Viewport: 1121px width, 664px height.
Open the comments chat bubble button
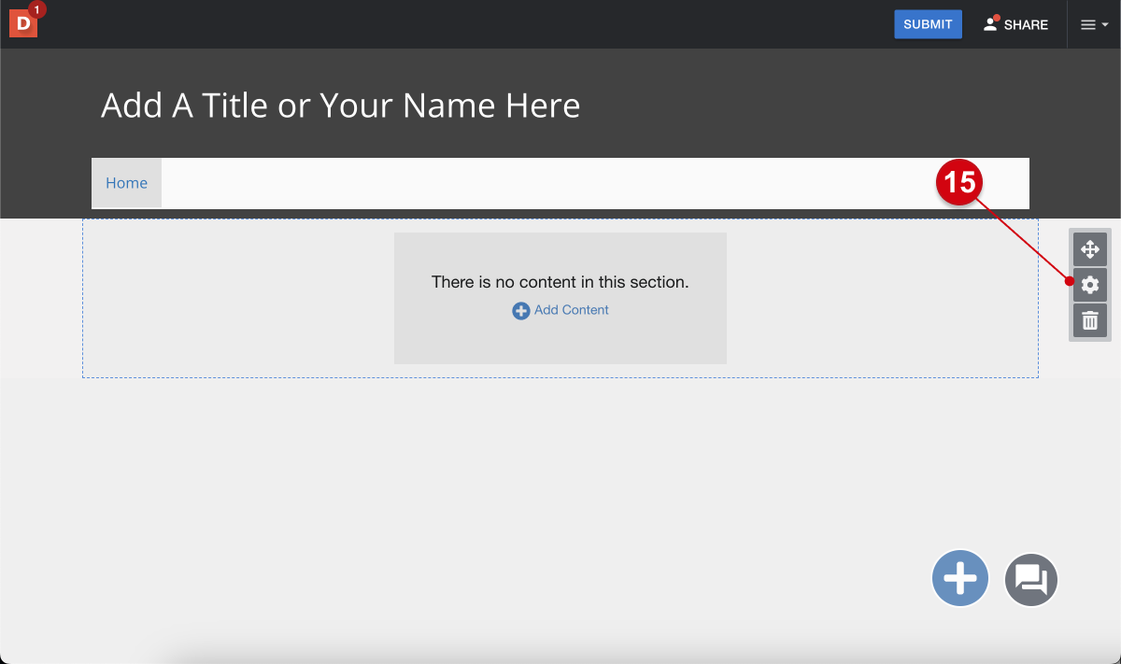[x=1031, y=580]
